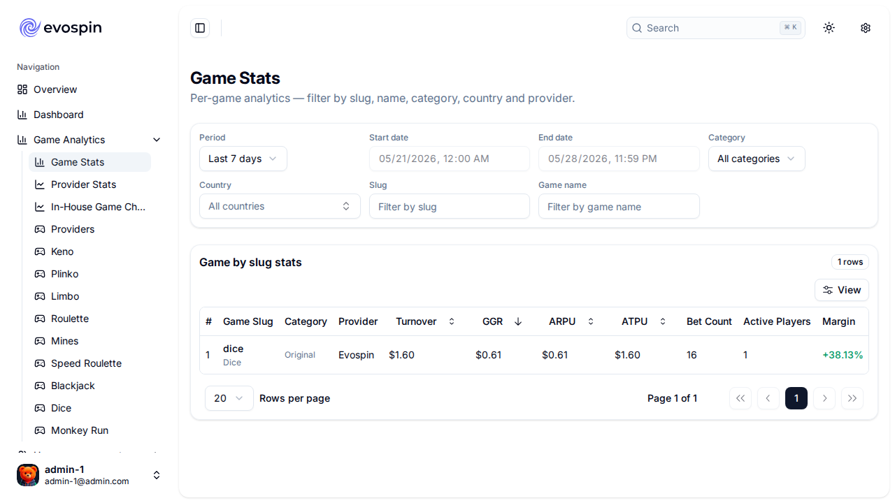
Task: Toggle the sidebar panel icon
Action: point(200,28)
